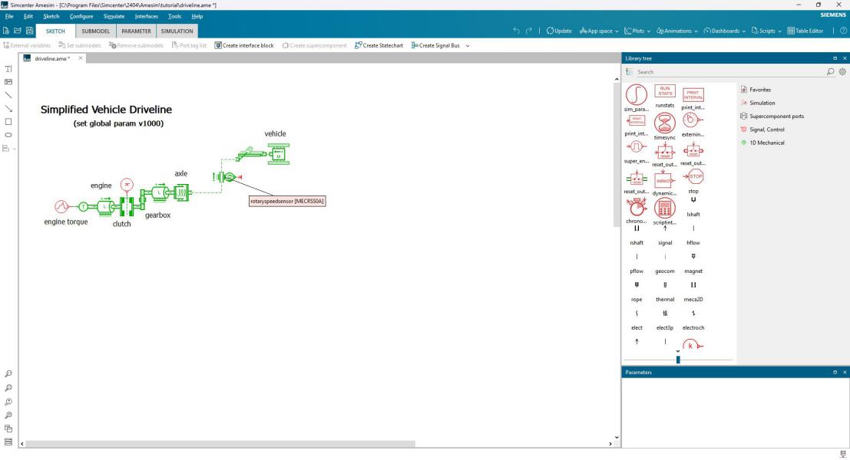
Task: Click the library settings gear icon
Action: 842,72
